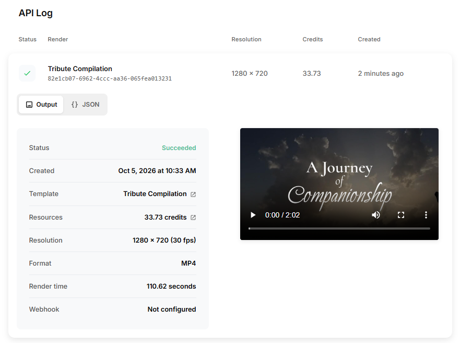Click the Credits column header
This screenshot has width=460, height=343.
click(x=313, y=39)
